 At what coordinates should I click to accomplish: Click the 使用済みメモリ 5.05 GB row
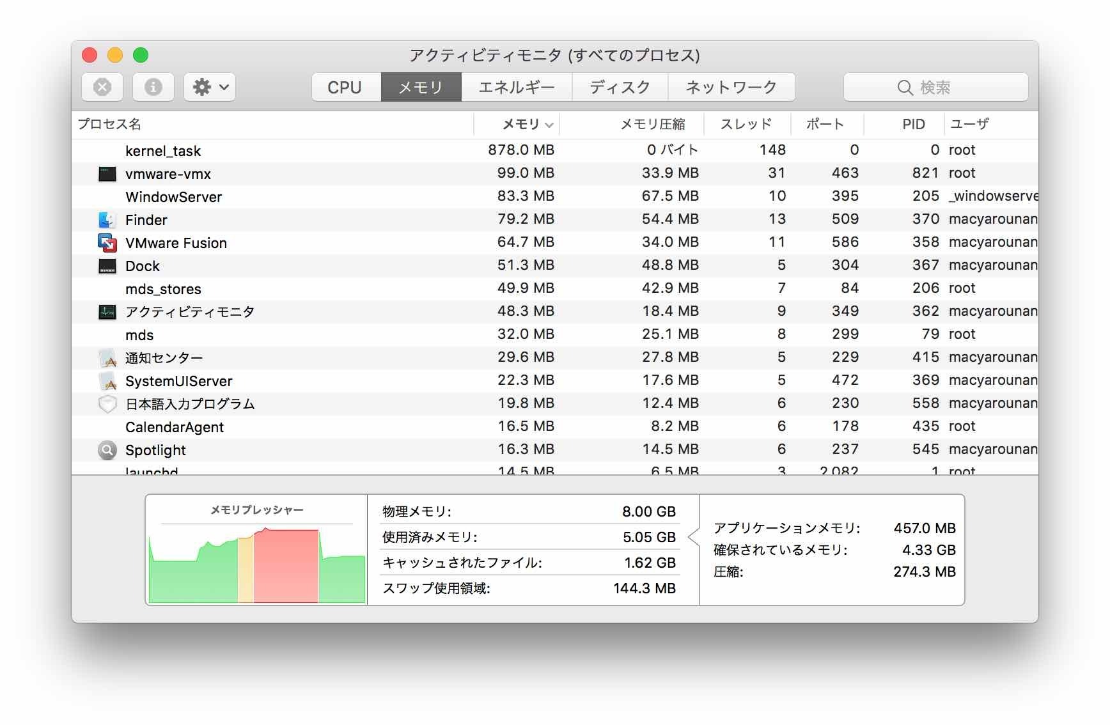tap(529, 537)
